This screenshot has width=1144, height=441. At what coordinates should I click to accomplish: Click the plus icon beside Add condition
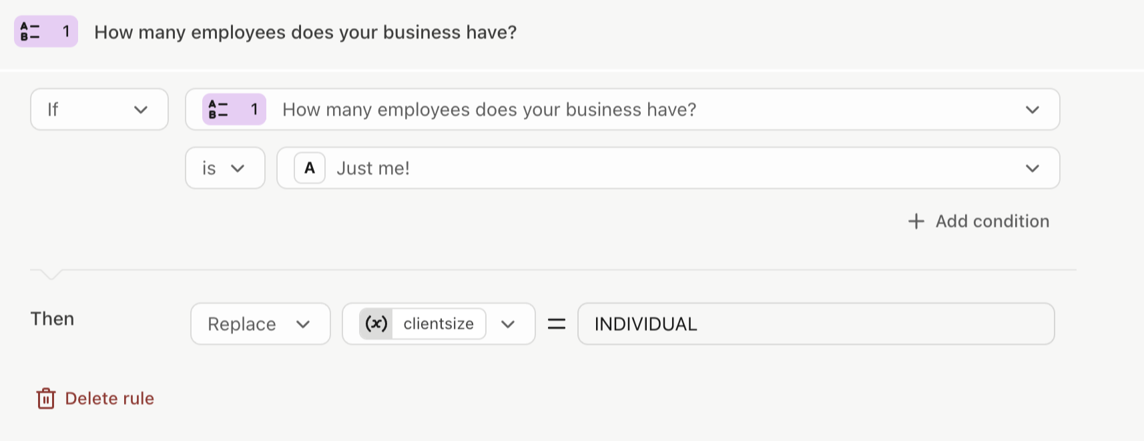coord(916,221)
